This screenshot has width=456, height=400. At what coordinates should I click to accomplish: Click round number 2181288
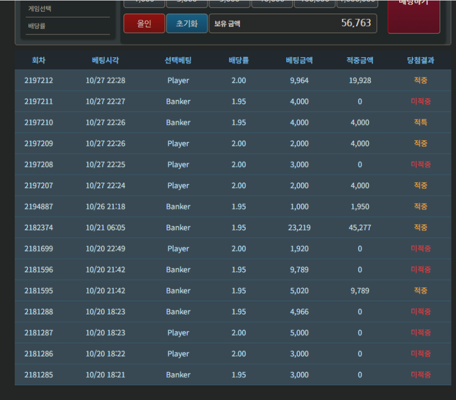point(39,312)
